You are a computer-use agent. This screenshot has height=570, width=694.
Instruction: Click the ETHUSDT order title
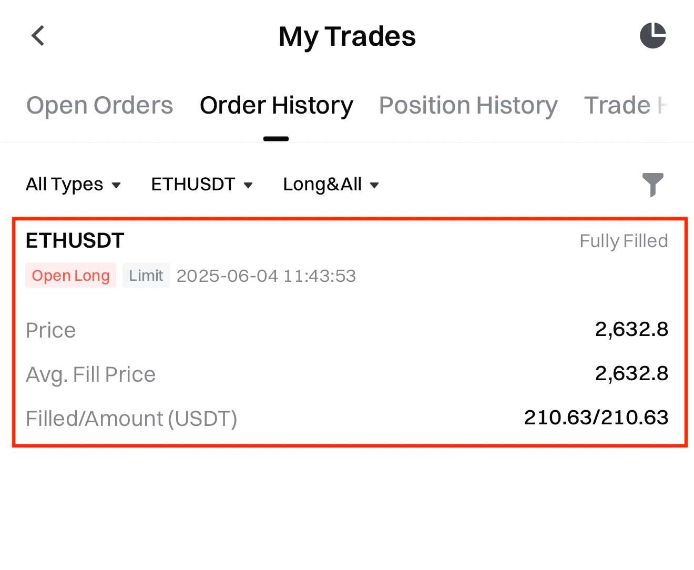pyautogui.click(x=75, y=241)
